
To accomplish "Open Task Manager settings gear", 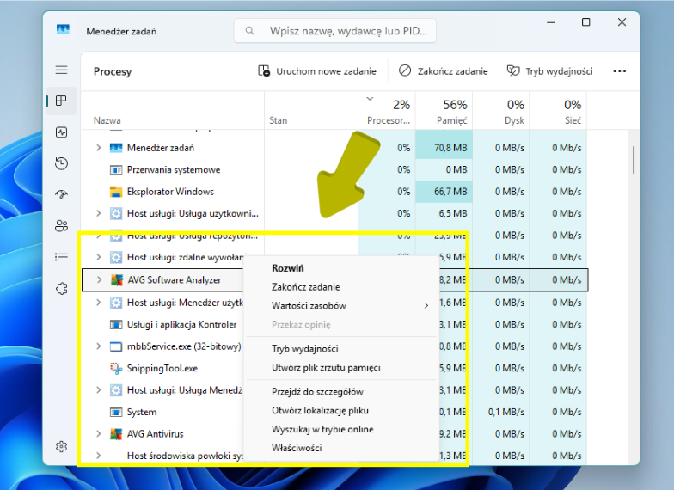I will click(x=61, y=446).
